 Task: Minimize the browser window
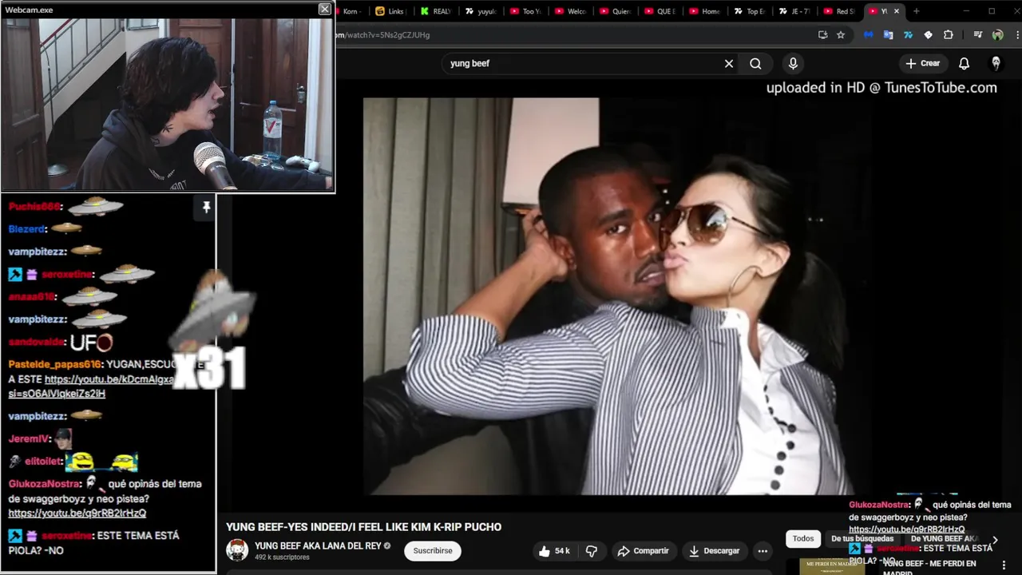click(x=966, y=11)
